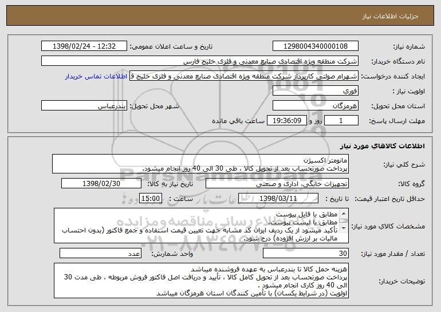
Task: Select the announcement date field 1398/02/24 - 12:32
Action: pyautogui.click(x=84, y=46)
